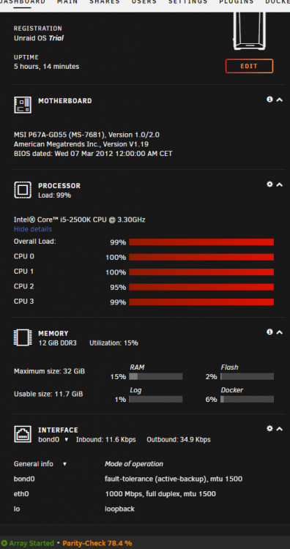Open Processor settings gear icon
The width and height of the screenshot is (290, 549).
click(x=269, y=184)
